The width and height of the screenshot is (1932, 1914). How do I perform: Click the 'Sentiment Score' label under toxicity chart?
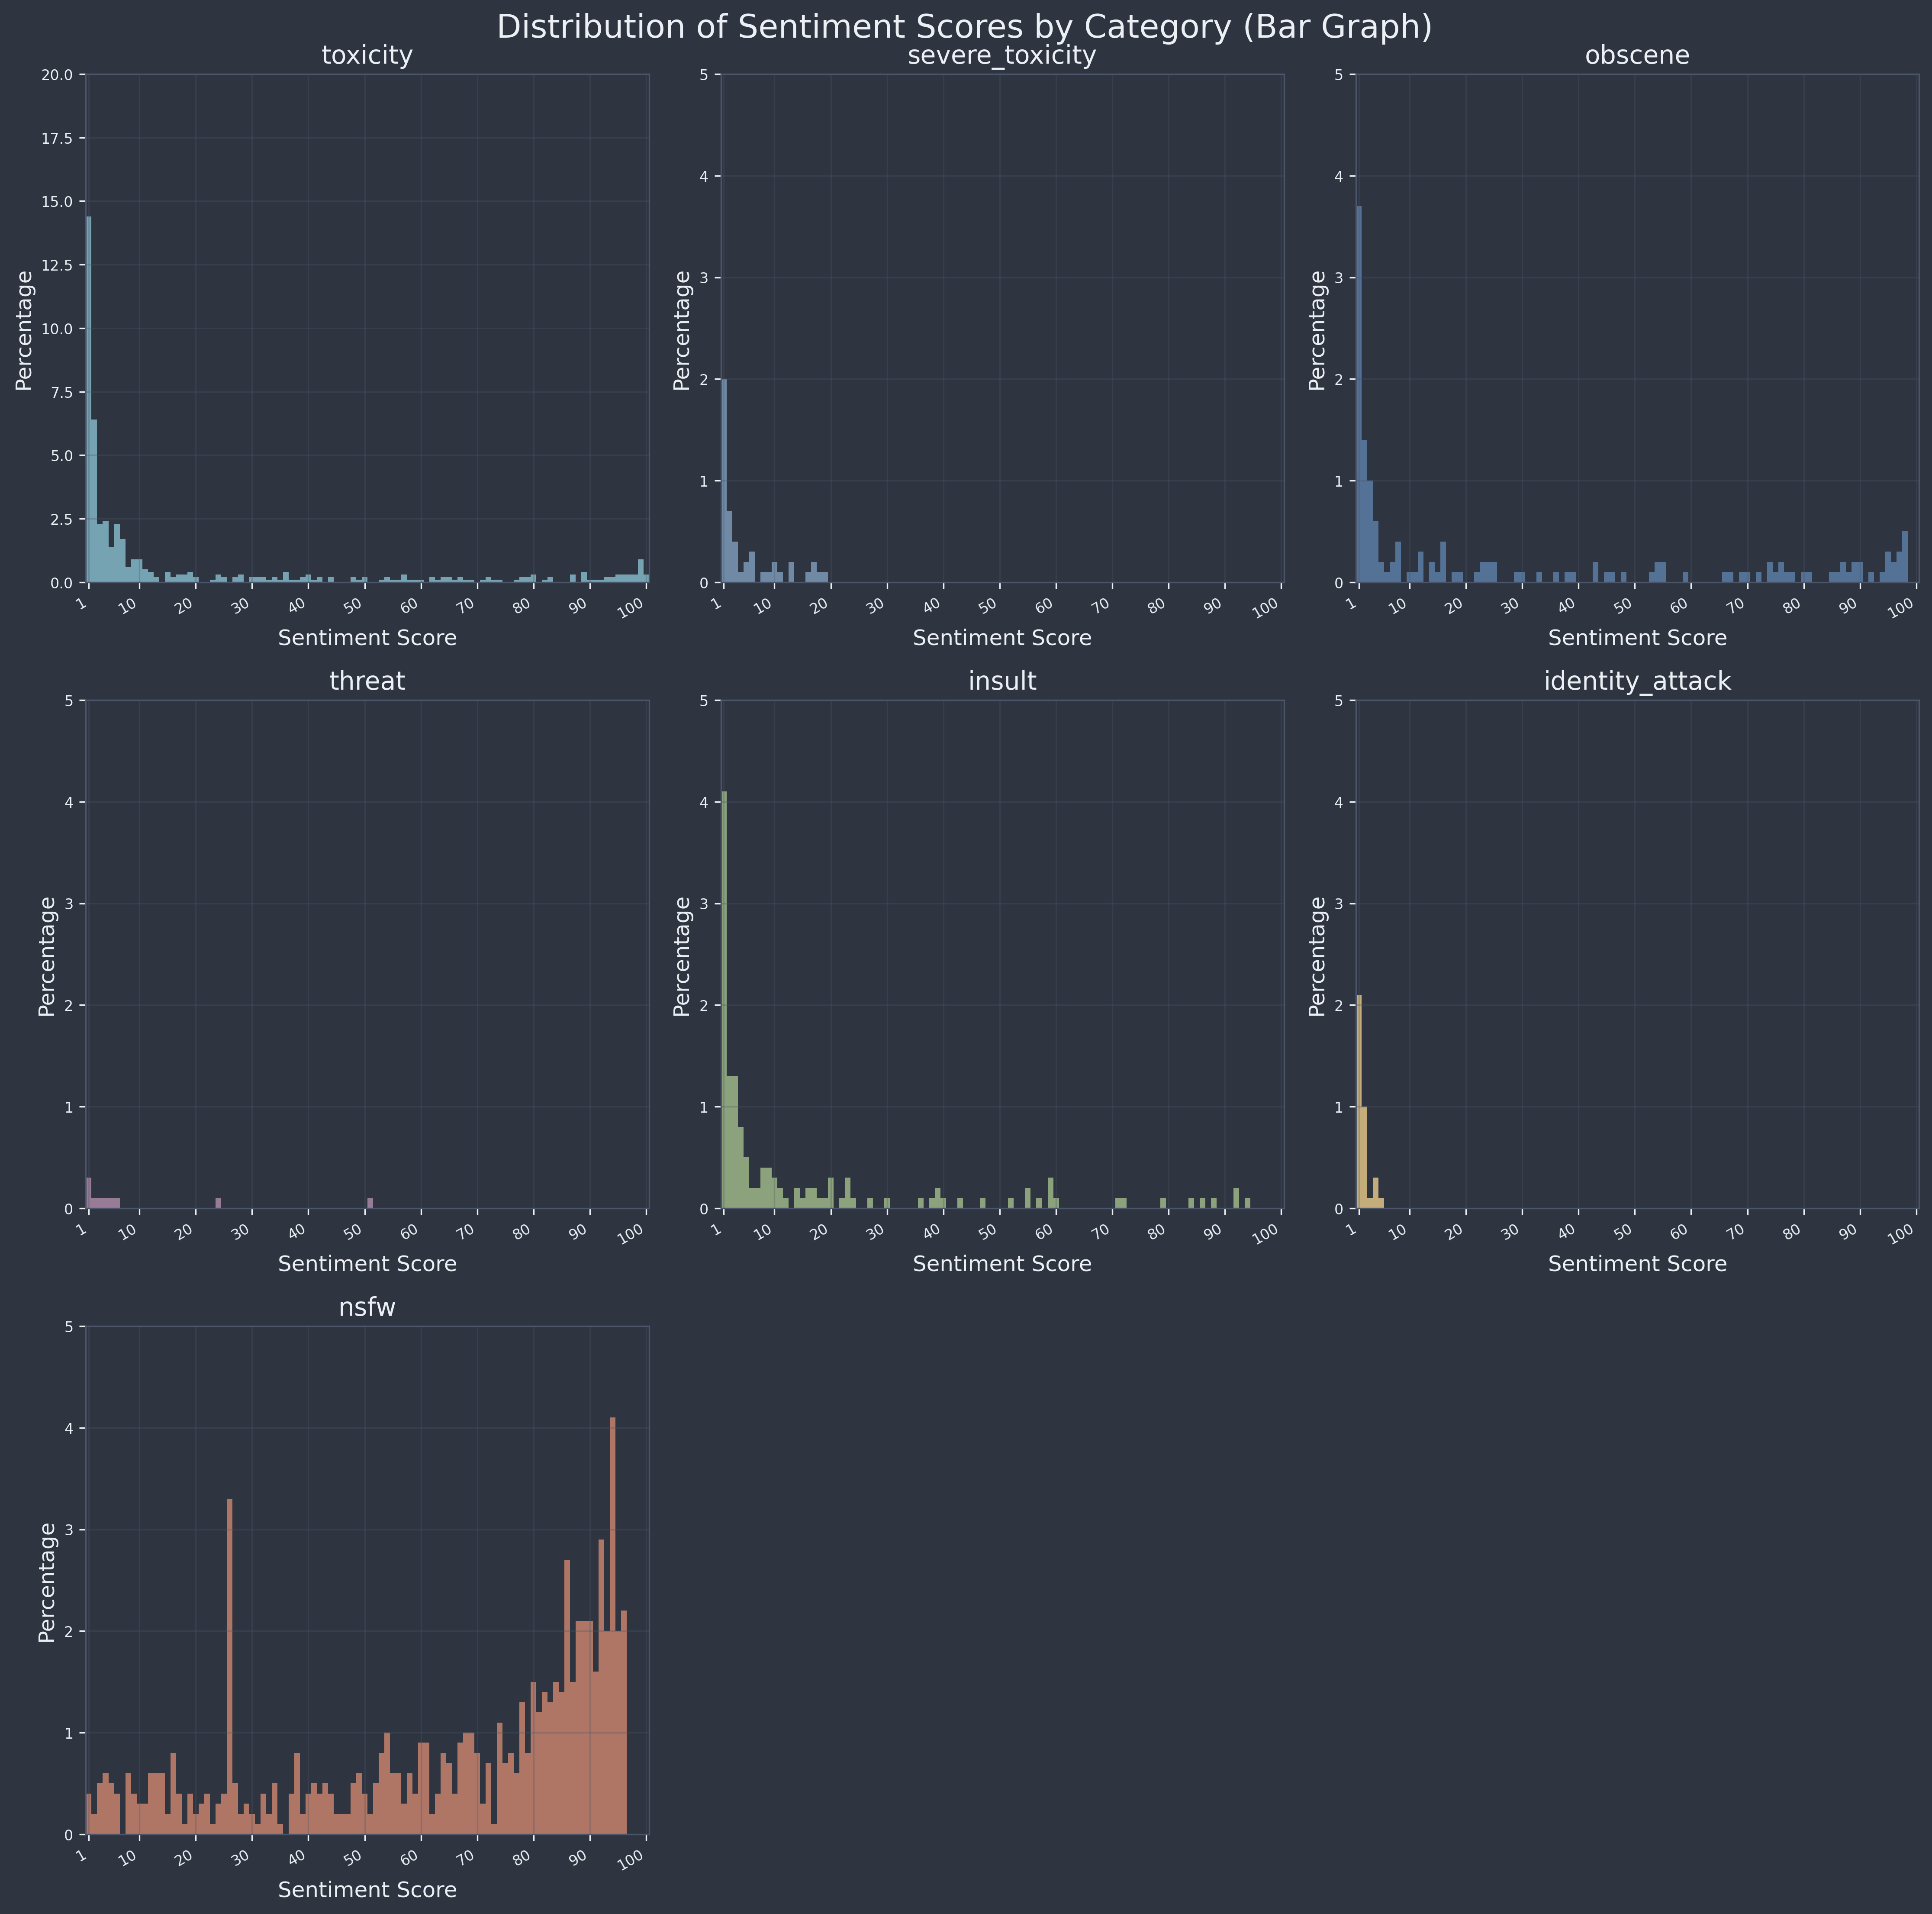(367, 638)
